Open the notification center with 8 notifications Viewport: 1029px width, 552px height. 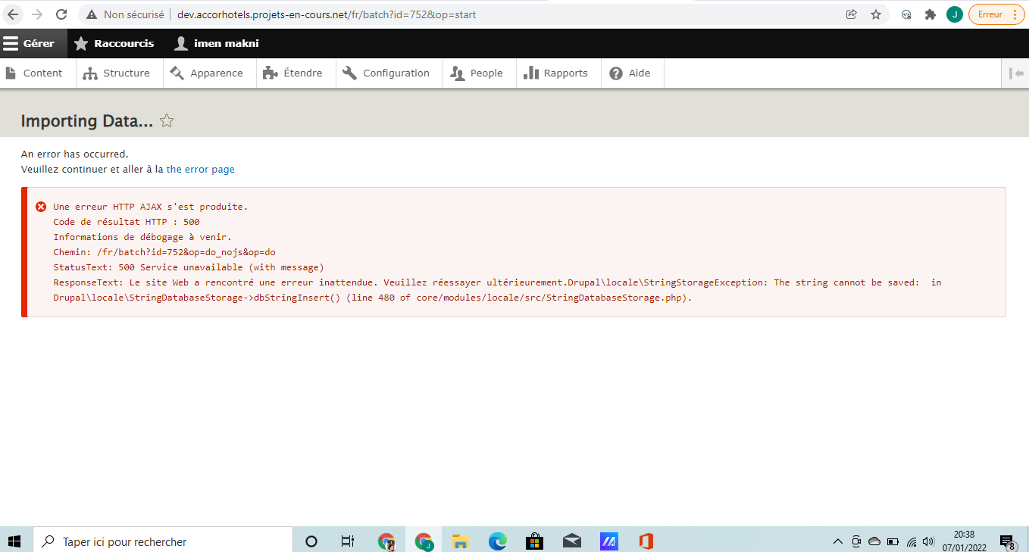tap(1008, 541)
